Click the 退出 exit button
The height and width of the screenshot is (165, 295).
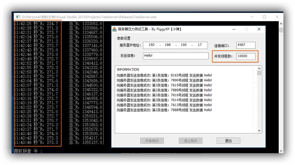228,141
